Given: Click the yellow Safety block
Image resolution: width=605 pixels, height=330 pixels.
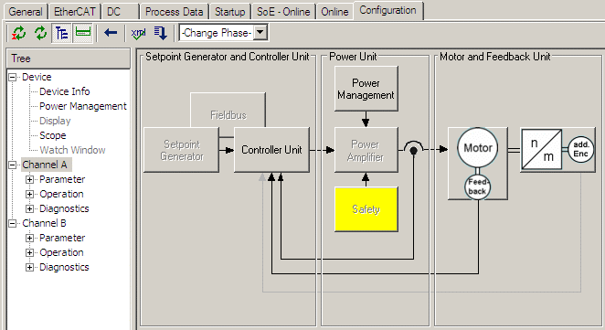Looking at the screenshot, I should [366, 209].
